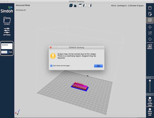Close the 3DWOX Desktop warning dialog

coord(51,47)
